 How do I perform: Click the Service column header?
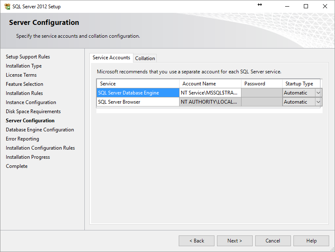(x=138, y=83)
